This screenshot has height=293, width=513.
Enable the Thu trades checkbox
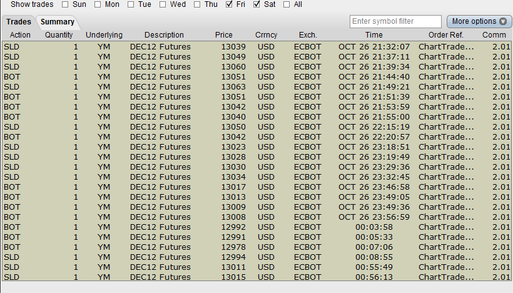coord(197,4)
